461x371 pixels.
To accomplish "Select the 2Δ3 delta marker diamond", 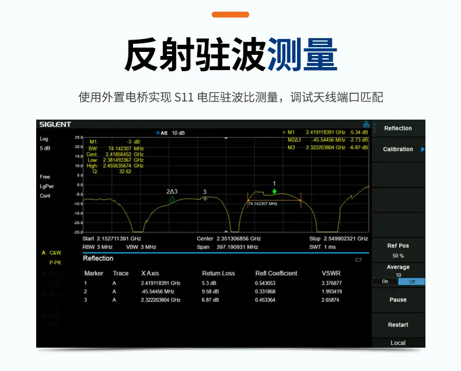I will click(x=172, y=200).
